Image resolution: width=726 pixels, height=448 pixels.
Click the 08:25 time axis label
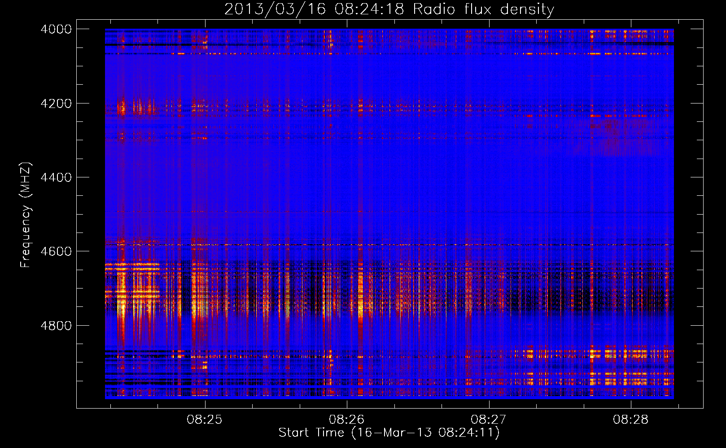(205, 420)
